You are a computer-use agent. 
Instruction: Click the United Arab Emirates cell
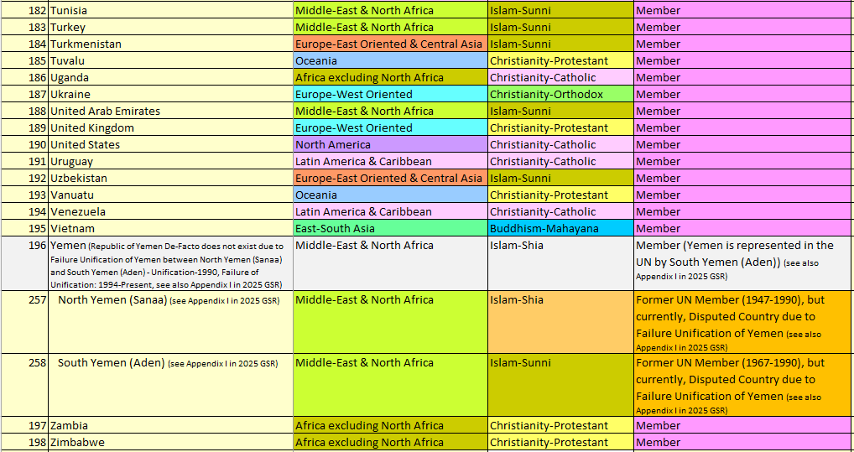(x=171, y=111)
